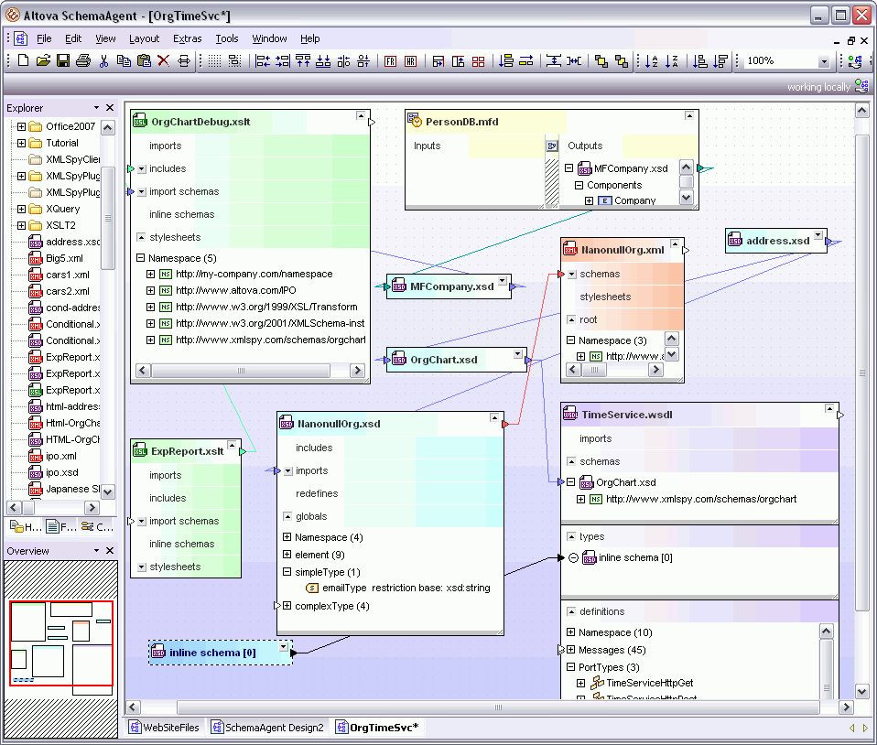Click the Open folder toolbar icon
Screen dimensions: 877x745
point(43,61)
